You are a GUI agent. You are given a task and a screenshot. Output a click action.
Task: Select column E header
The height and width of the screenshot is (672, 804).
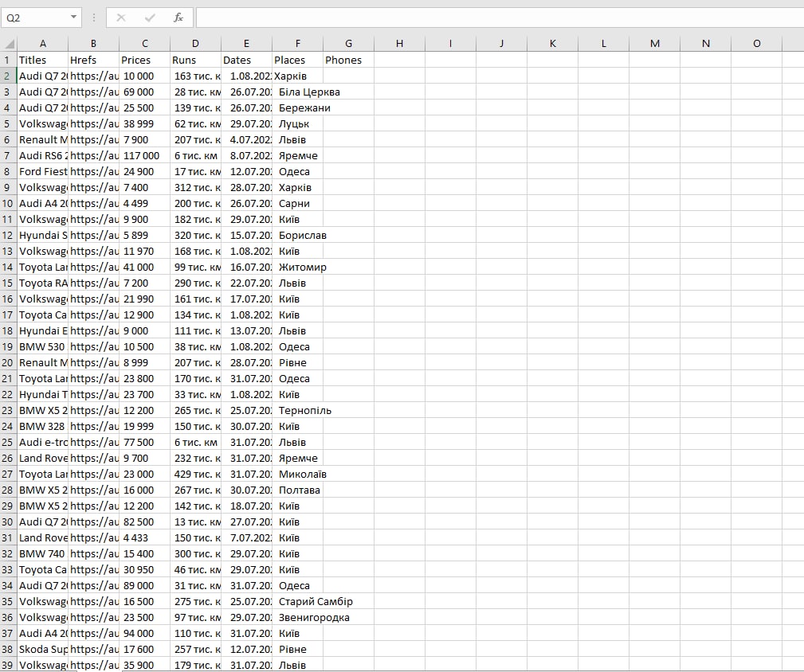point(247,44)
